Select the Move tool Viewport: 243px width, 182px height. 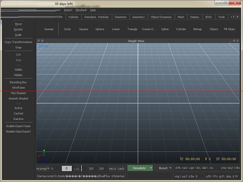coord(18,24)
